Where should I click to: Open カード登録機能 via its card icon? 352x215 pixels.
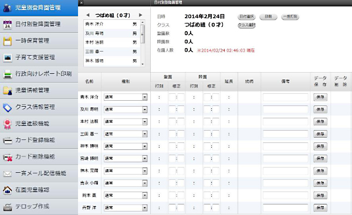(7, 141)
